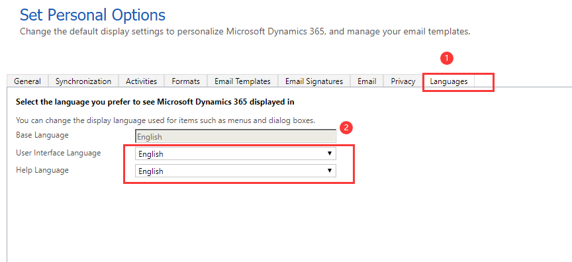
Task: Click the disabled Base Language field
Action: tap(236, 137)
